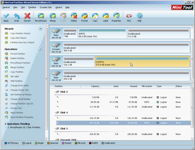Choose Delete Partition operation
Screen dimensions: 195x150
[x=18, y=58]
